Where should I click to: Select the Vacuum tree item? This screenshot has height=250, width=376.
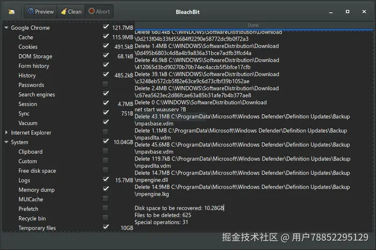(28, 123)
